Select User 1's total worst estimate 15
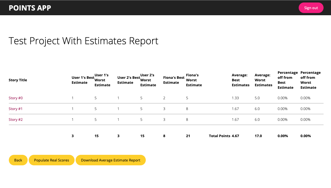This screenshot has width=331, height=188. click(96, 136)
